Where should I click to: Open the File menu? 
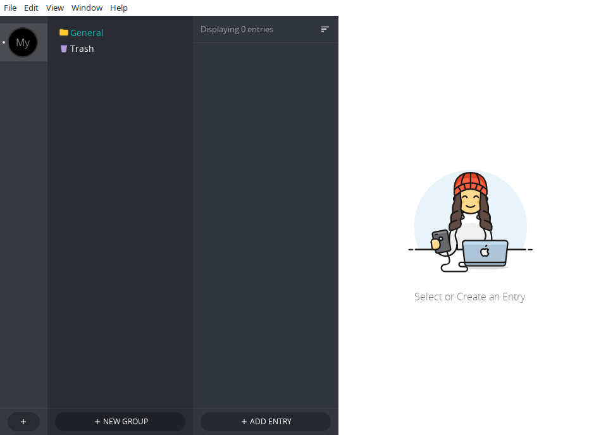click(10, 8)
